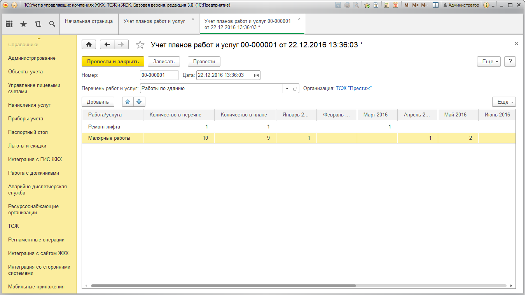526x295 pixels.
Task: Open ТСЖ "Престиж" organization link
Action: click(x=354, y=88)
